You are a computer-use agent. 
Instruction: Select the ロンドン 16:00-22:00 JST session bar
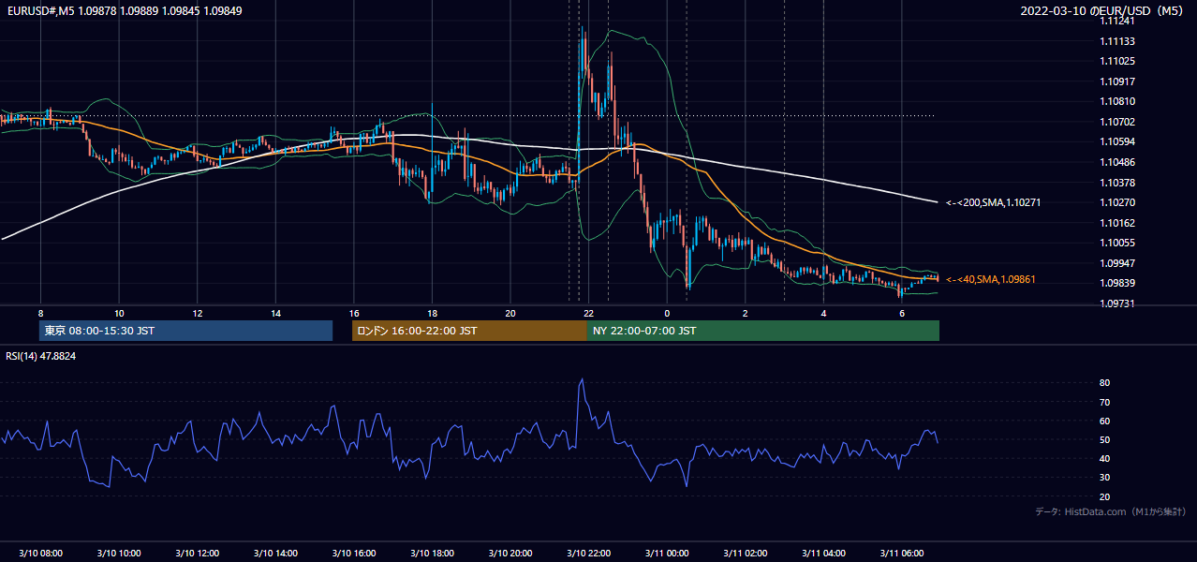469,331
